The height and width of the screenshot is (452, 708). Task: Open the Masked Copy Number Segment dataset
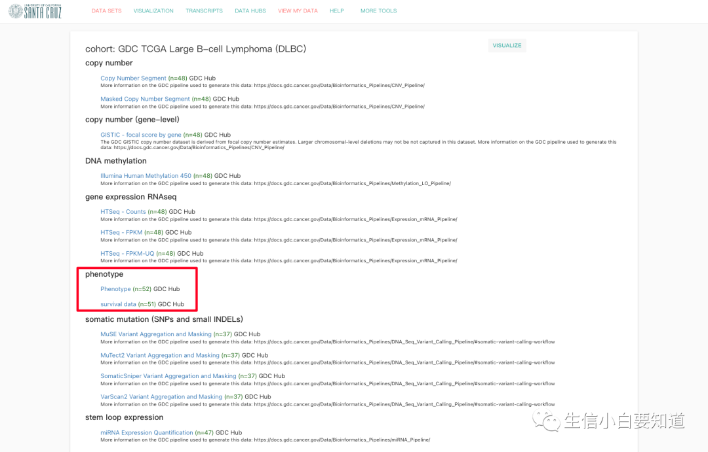point(145,99)
